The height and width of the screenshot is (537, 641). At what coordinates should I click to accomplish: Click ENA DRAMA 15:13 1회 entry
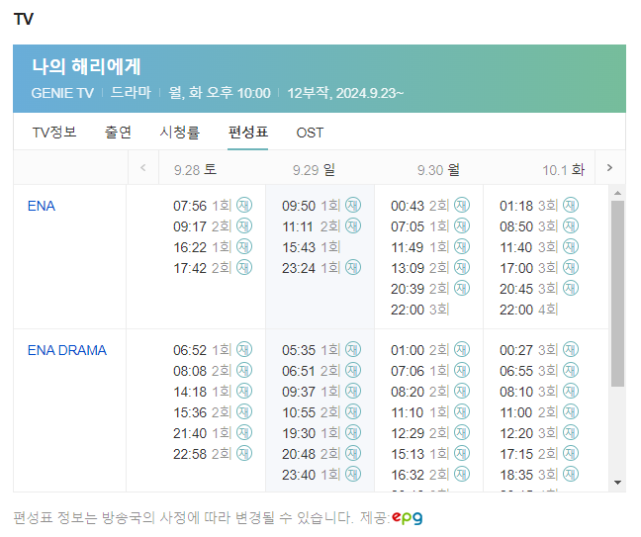[430, 454]
